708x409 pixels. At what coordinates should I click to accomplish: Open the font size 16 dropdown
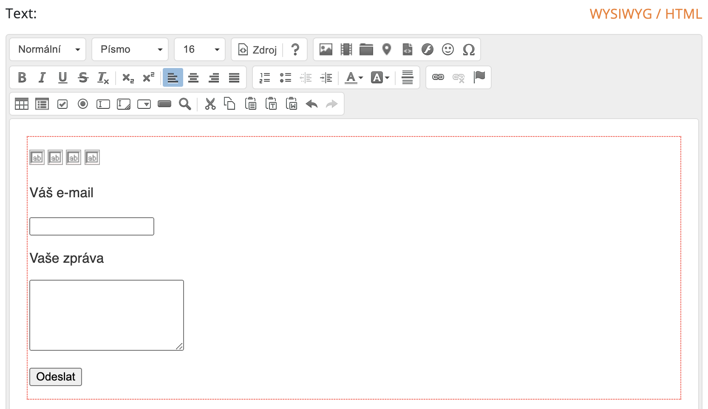200,49
